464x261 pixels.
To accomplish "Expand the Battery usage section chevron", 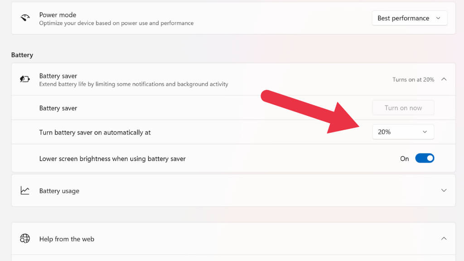I will (444, 191).
